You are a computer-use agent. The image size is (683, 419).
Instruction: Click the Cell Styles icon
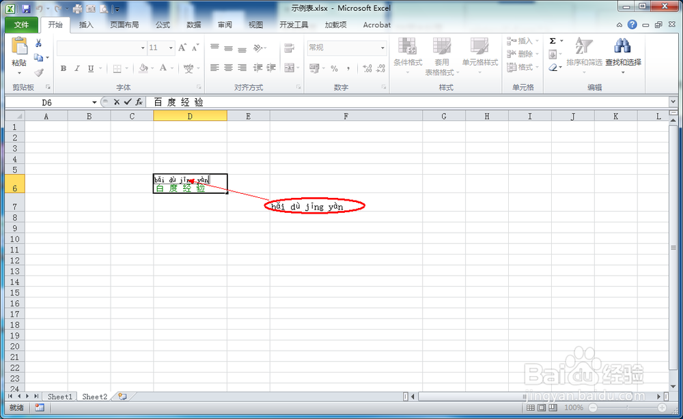(x=479, y=46)
